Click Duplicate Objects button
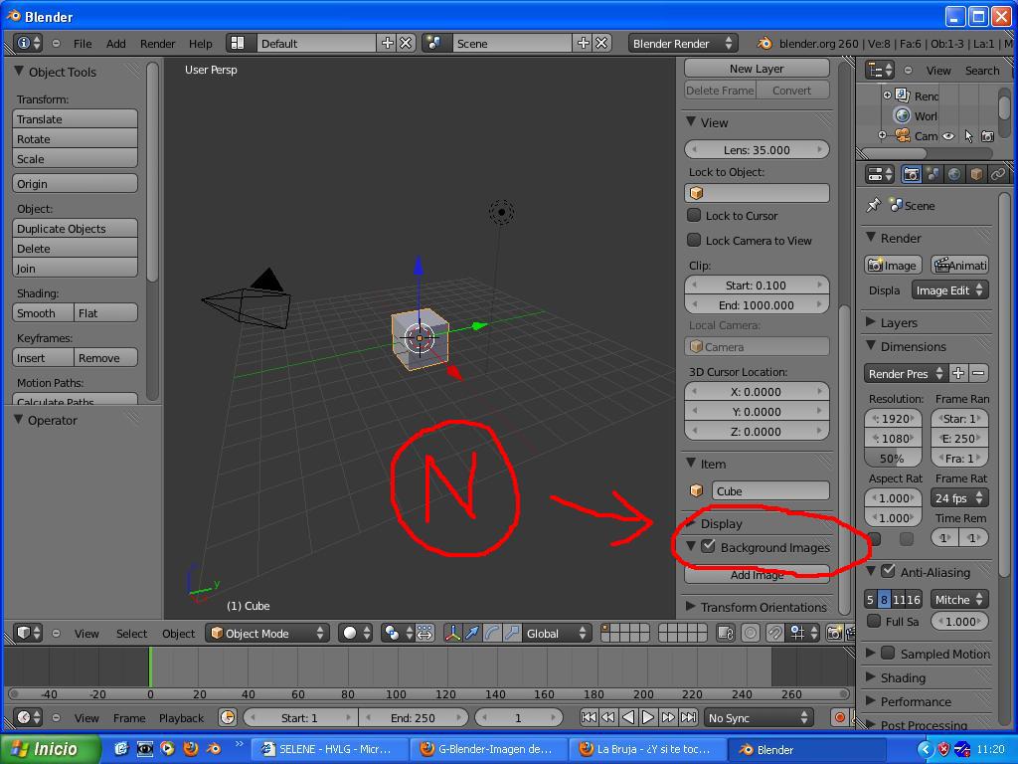Screen dimensions: 1018x764 tap(75, 228)
